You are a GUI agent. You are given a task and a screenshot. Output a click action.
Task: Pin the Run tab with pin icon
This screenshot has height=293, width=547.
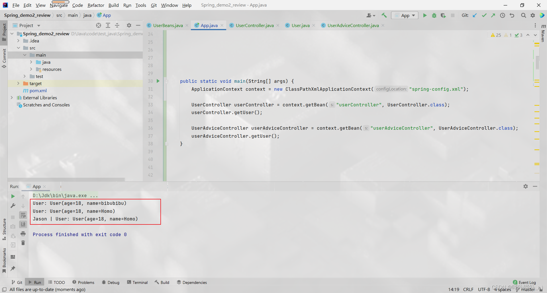click(x=13, y=268)
